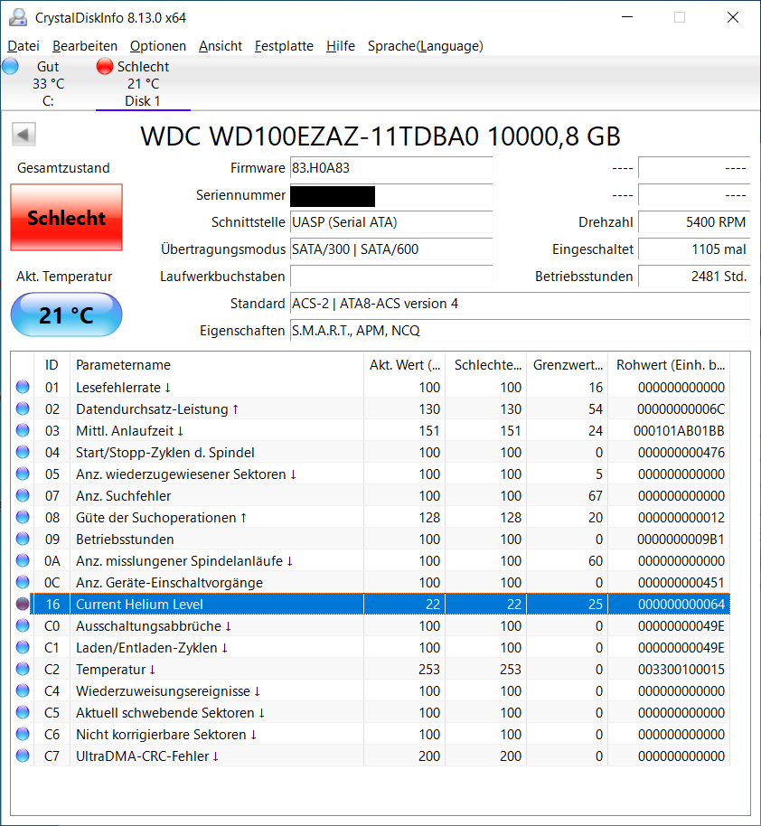Image resolution: width=761 pixels, height=826 pixels.
Task: Click the status dot for Wiederzuweisungsereignisse row
Action: (23, 690)
